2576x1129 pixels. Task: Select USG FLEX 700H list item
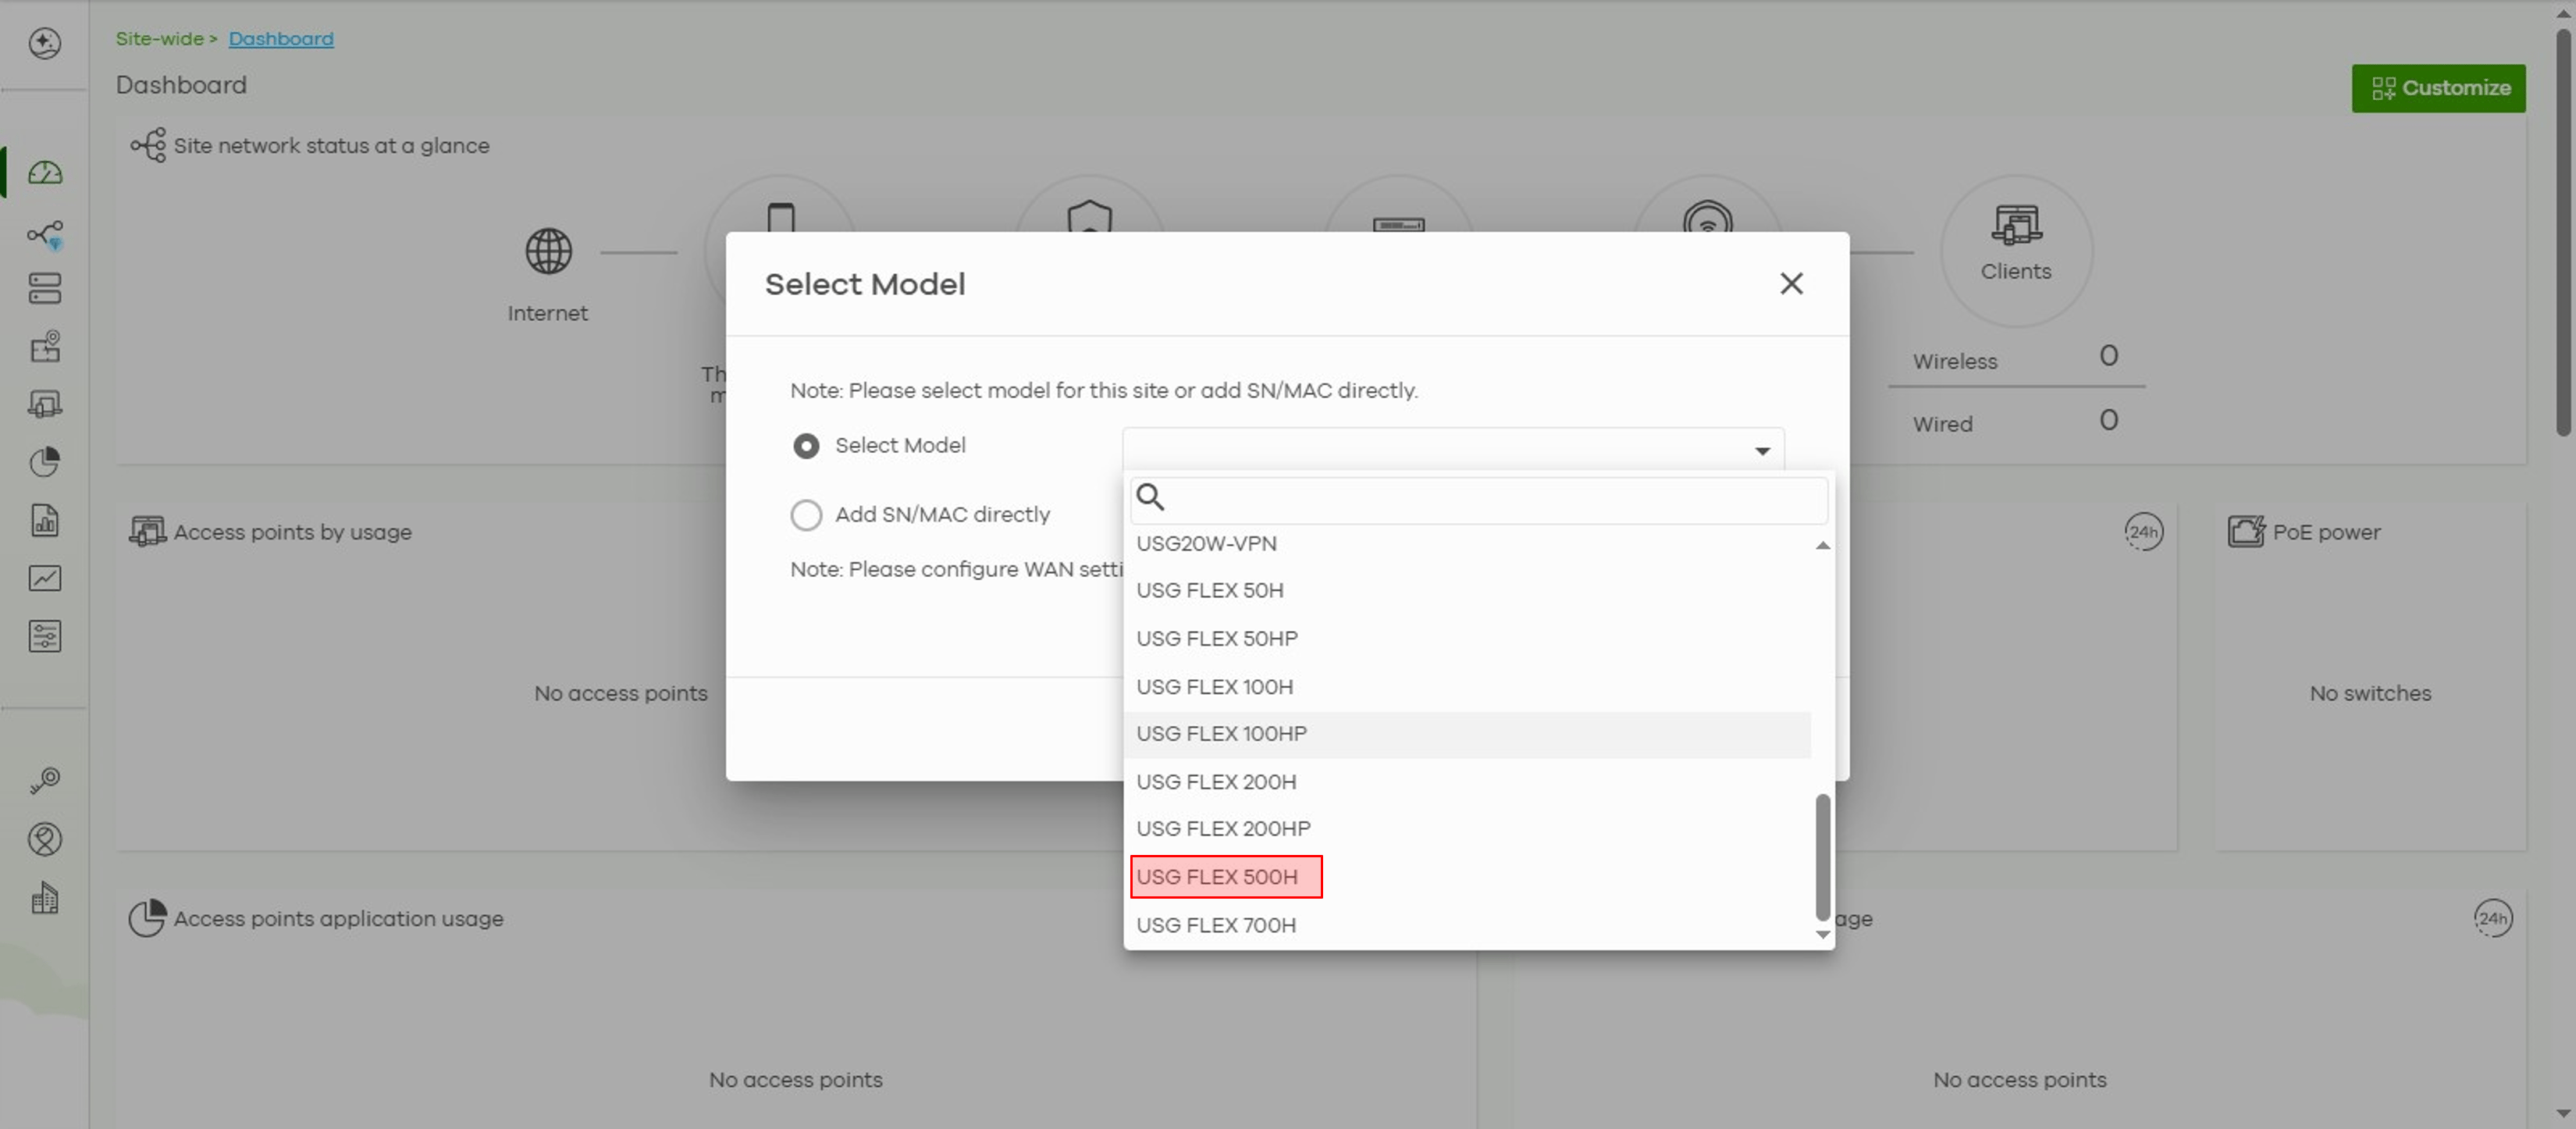pos(1215,924)
